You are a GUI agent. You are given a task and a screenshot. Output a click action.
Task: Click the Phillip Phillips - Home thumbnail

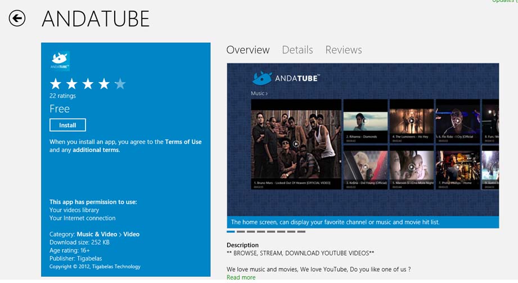coord(458,168)
